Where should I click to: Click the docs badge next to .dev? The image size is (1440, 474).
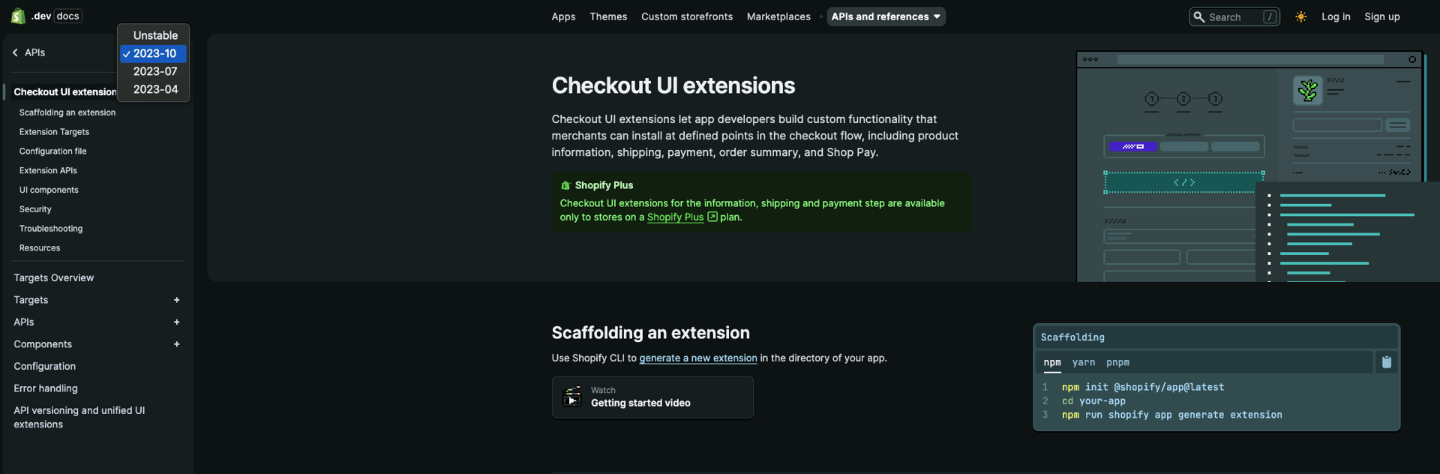(x=67, y=16)
